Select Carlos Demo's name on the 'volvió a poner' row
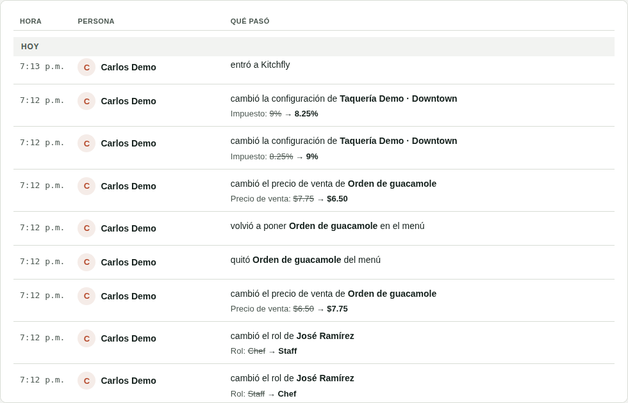The image size is (628, 403). tap(129, 228)
